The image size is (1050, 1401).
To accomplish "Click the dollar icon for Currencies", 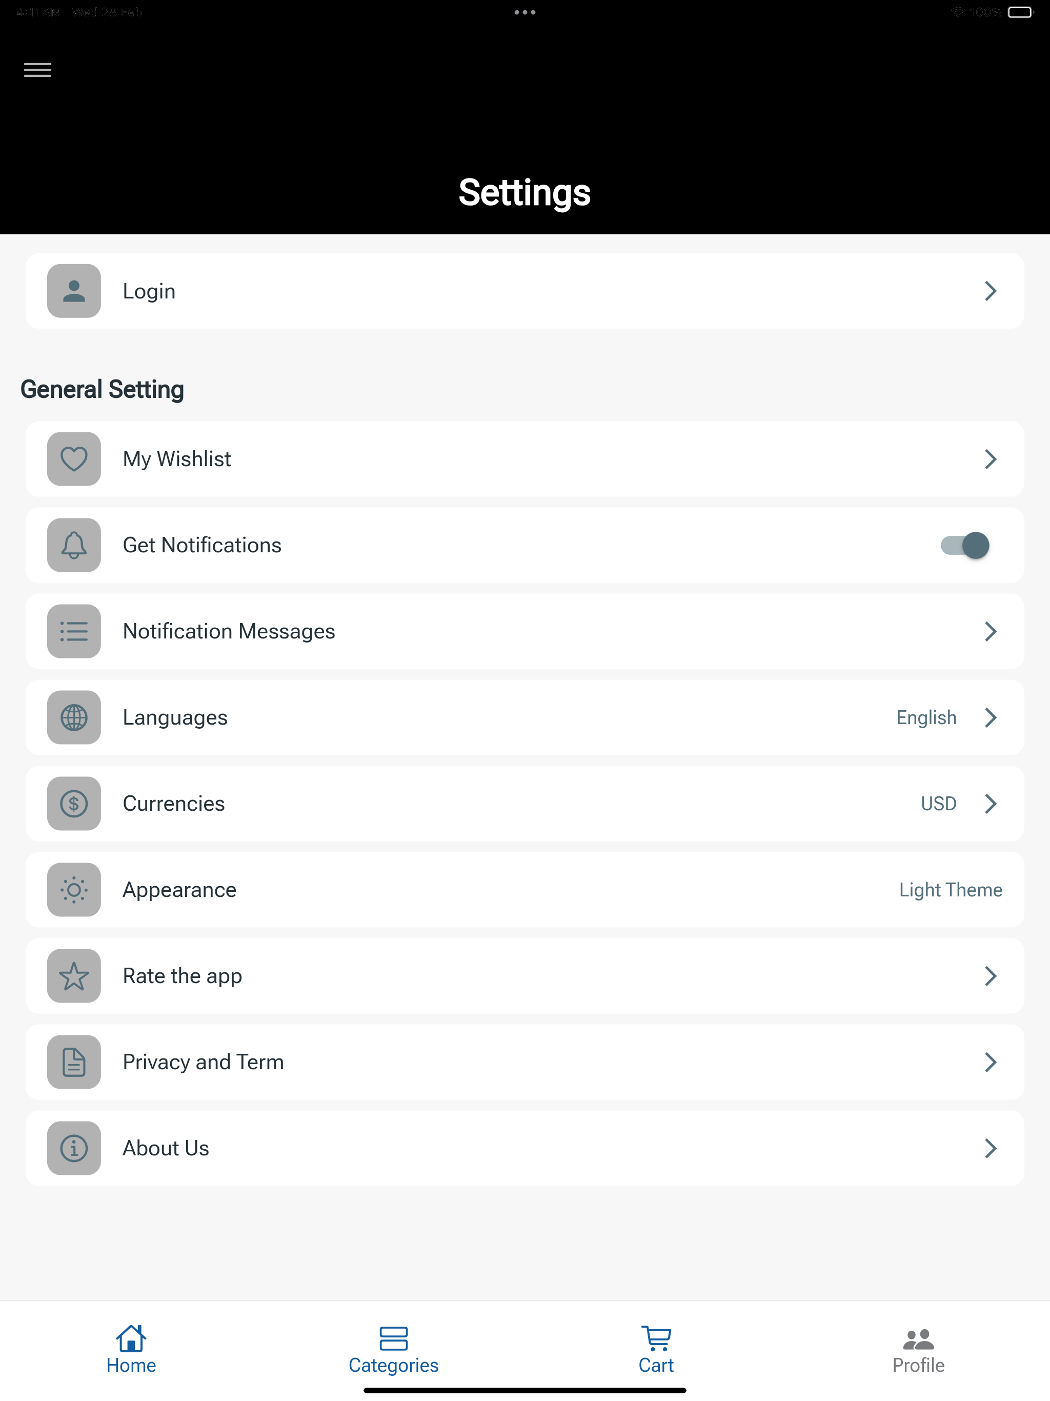I will click(x=74, y=803).
